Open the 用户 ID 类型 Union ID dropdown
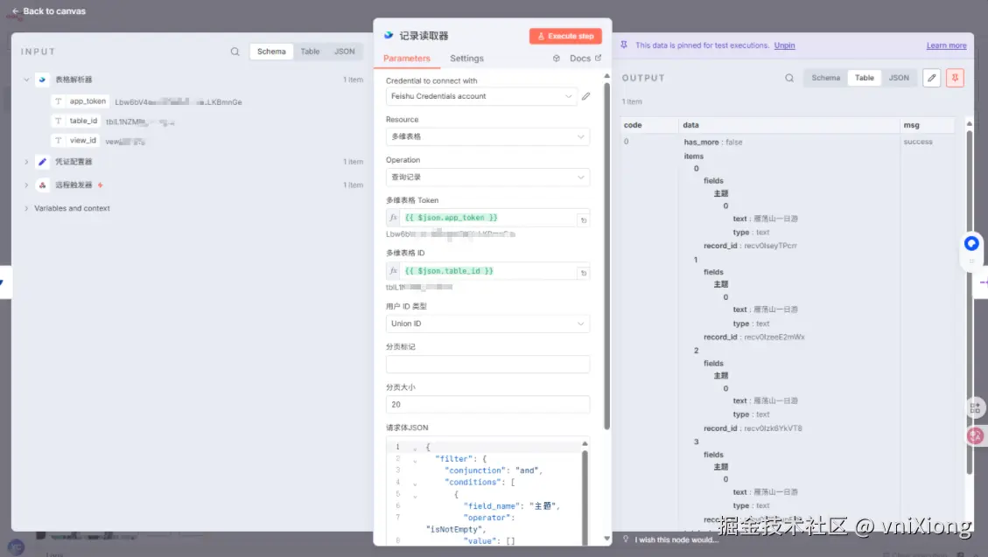The height and width of the screenshot is (557, 988). 487,324
